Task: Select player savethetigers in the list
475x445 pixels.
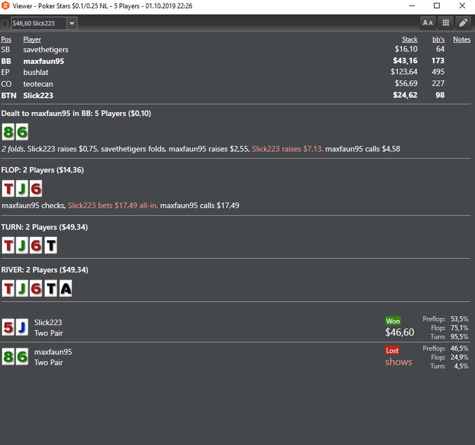Action: coord(45,50)
